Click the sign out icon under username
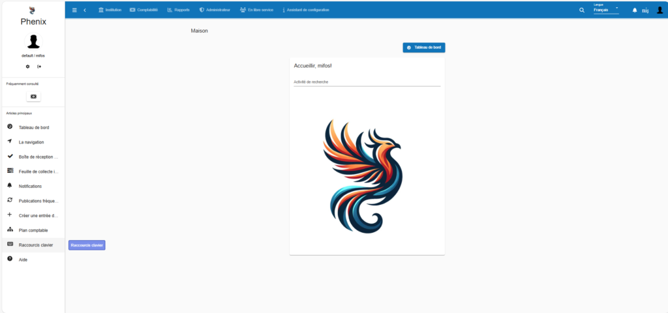Viewport: 668px width, 313px height. pyautogui.click(x=39, y=67)
